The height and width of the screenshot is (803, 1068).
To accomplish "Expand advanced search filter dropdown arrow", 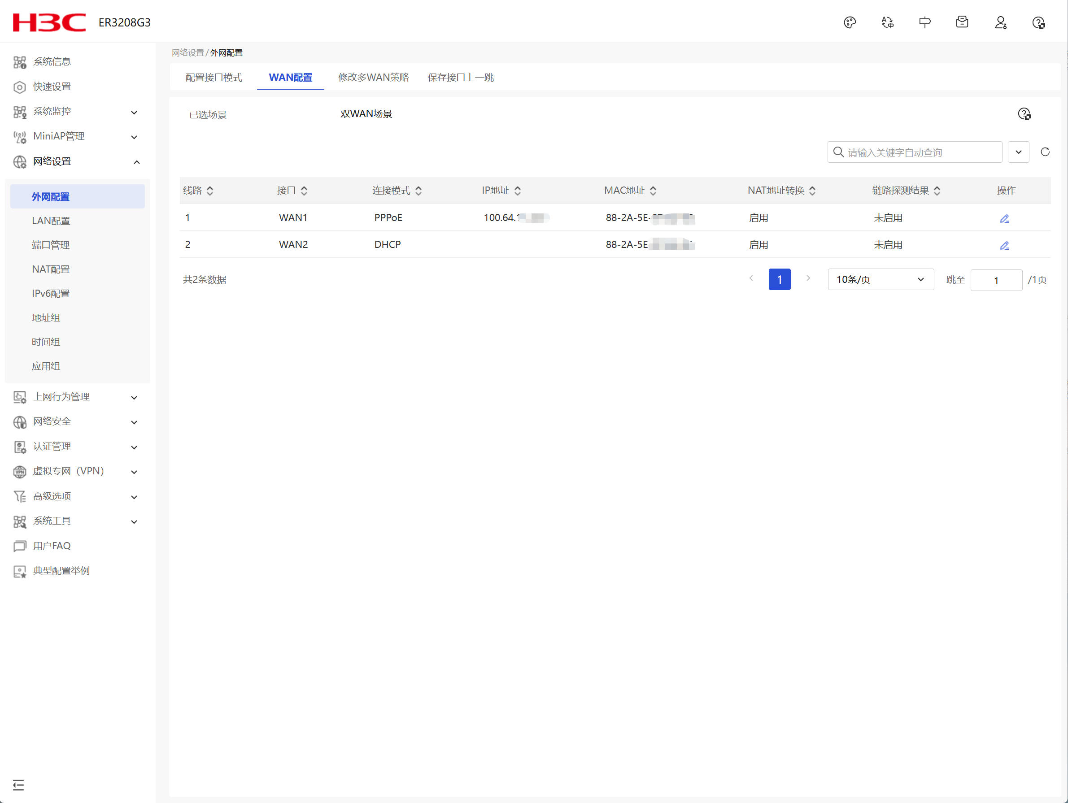I will (1018, 152).
